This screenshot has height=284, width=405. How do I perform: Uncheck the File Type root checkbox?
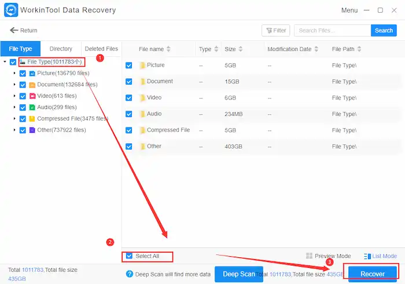coord(13,62)
